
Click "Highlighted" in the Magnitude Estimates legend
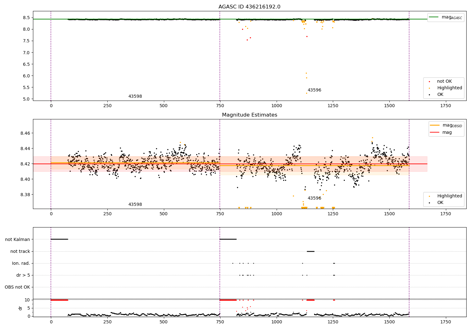point(450,196)
